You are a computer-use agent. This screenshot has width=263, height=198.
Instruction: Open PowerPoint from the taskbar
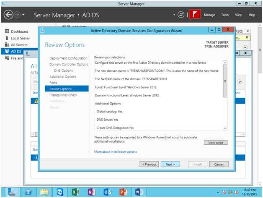(123, 192)
